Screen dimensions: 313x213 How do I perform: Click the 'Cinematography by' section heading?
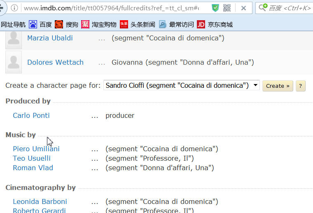(40, 187)
